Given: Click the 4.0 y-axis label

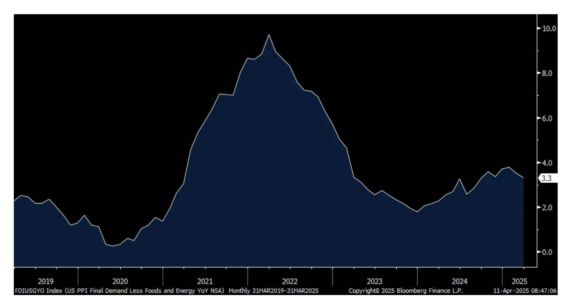Looking at the screenshot, I should tap(547, 163).
